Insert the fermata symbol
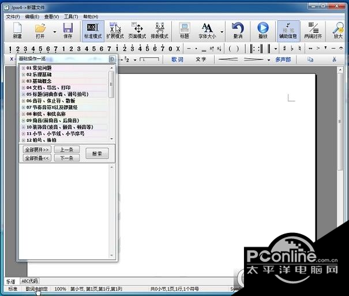 (x=341, y=48)
